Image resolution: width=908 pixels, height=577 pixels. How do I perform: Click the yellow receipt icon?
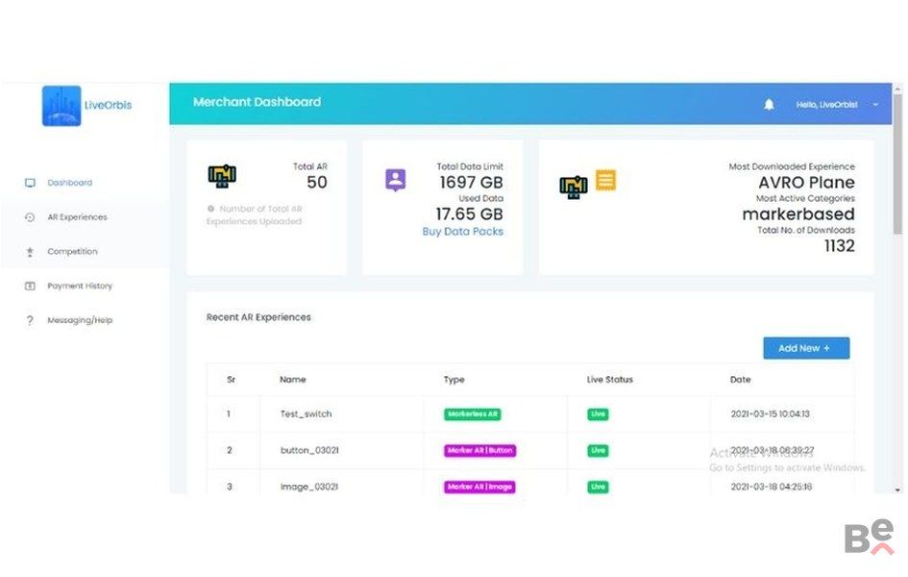[605, 180]
